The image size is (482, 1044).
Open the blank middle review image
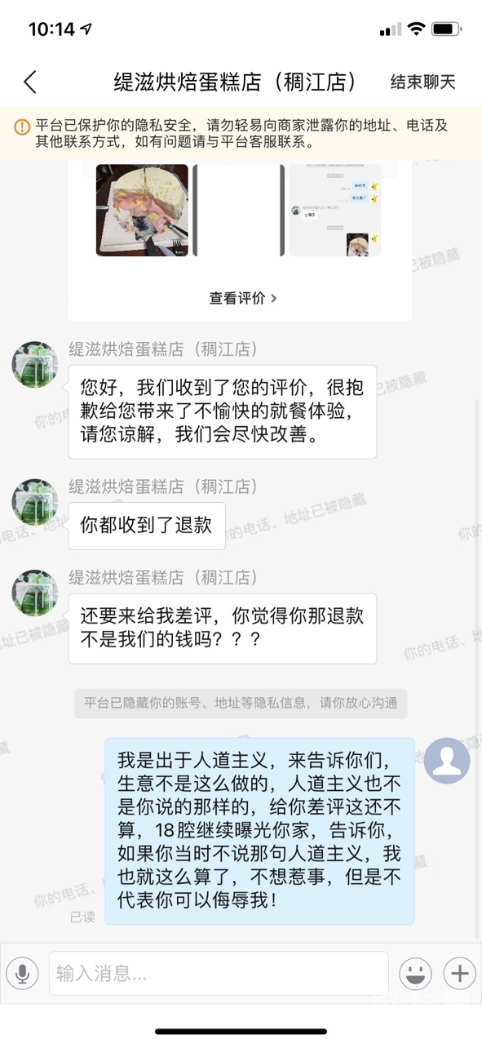coord(239,211)
